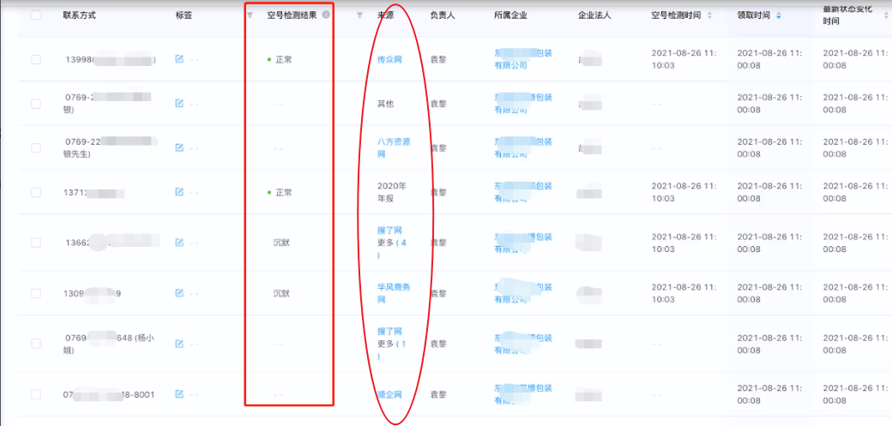892x426 pixels.
Task: Click the 2020年年报 source cell
Action: [x=393, y=192]
